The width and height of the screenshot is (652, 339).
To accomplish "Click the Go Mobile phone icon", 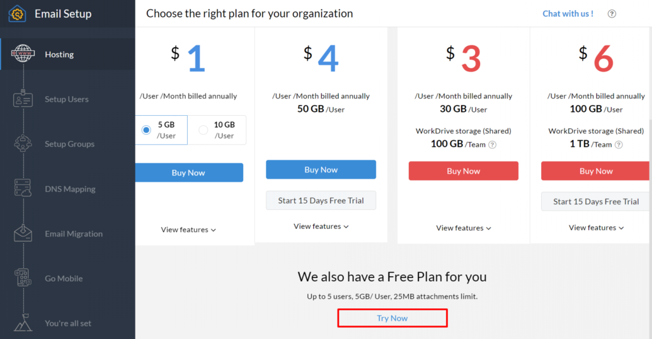I will 24,278.
